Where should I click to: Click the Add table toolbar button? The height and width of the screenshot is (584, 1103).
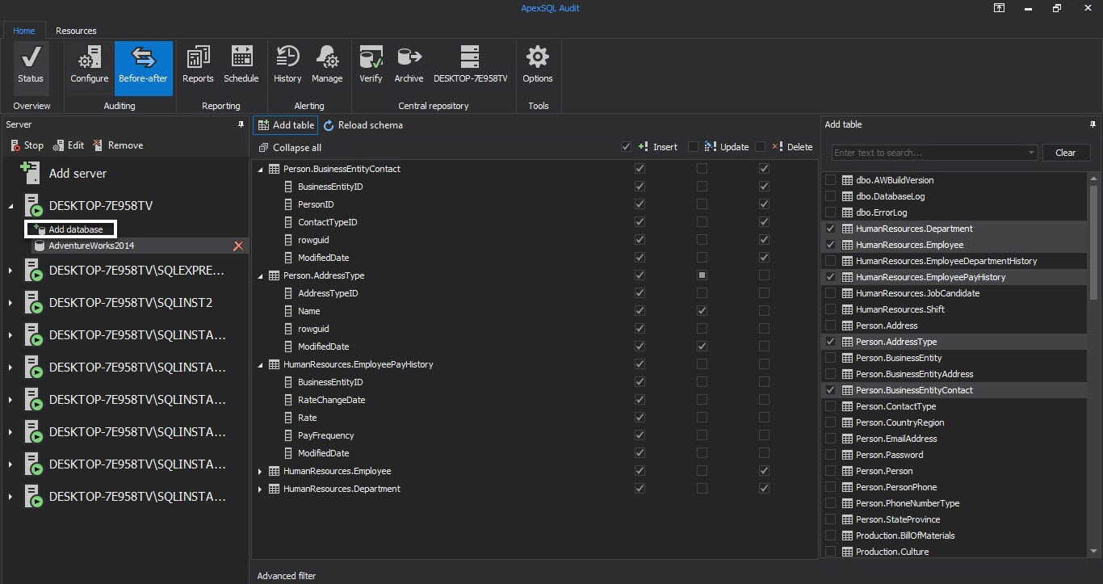[x=286, y=125]
